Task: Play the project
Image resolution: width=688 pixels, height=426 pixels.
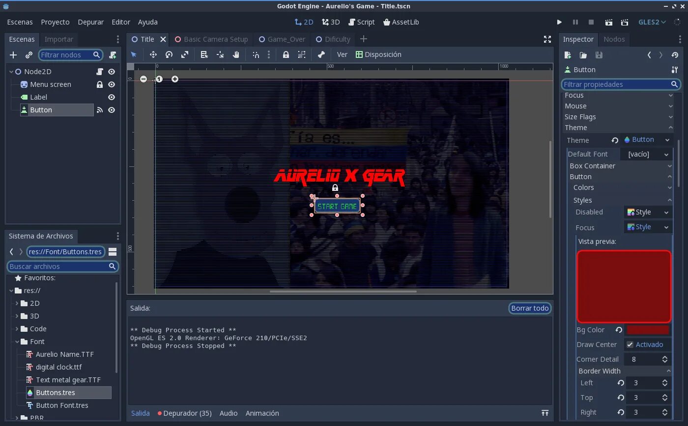Action: point(559,22)
